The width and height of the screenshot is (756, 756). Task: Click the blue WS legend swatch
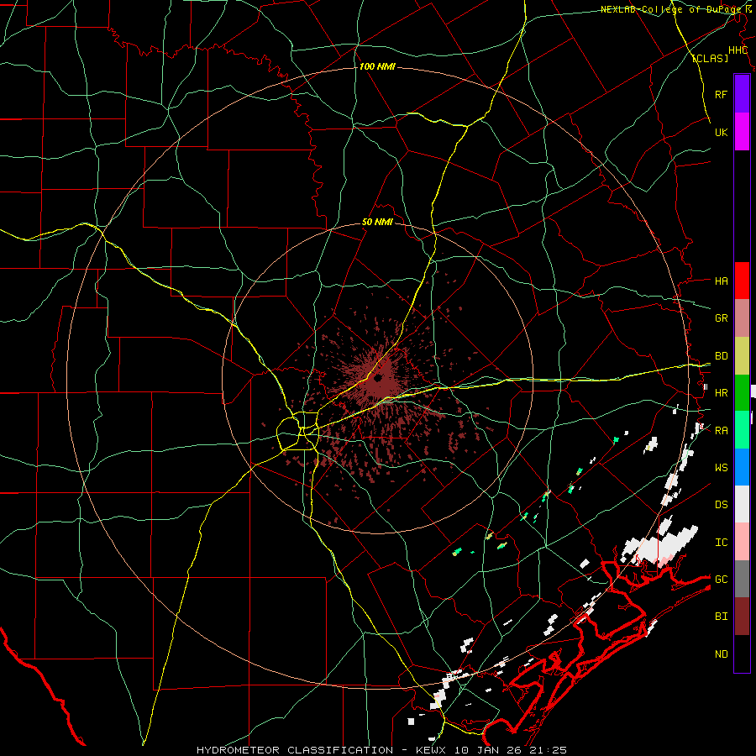click(x=742, y=467)
